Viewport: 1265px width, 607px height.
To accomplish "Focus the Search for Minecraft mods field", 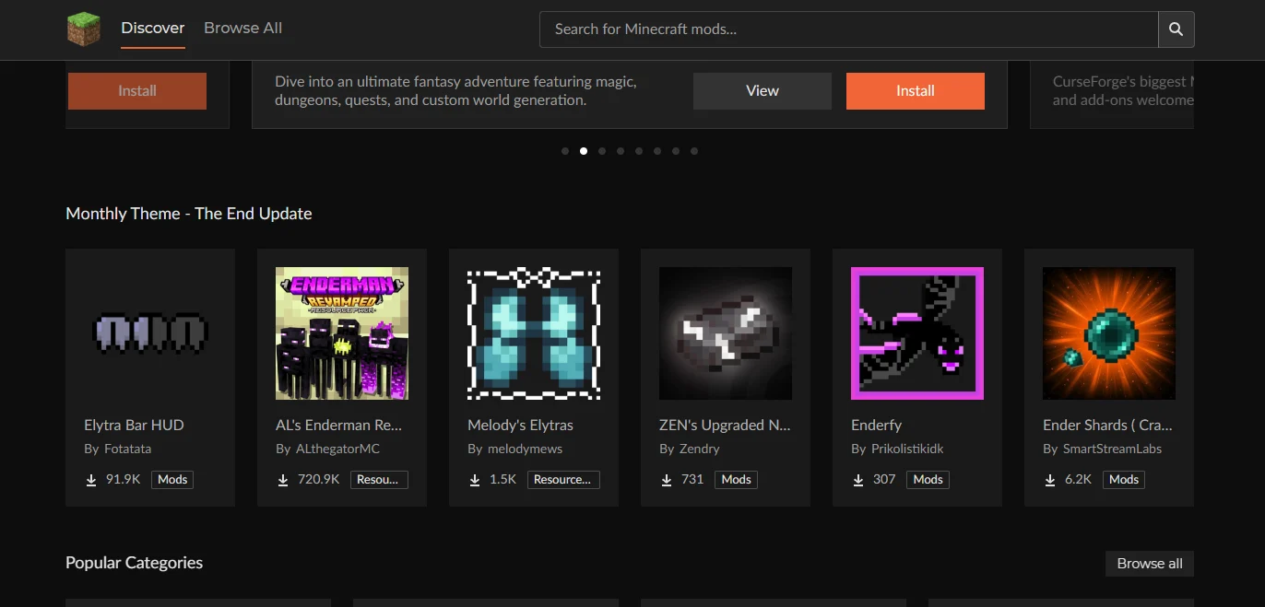I will pos(849,29).
